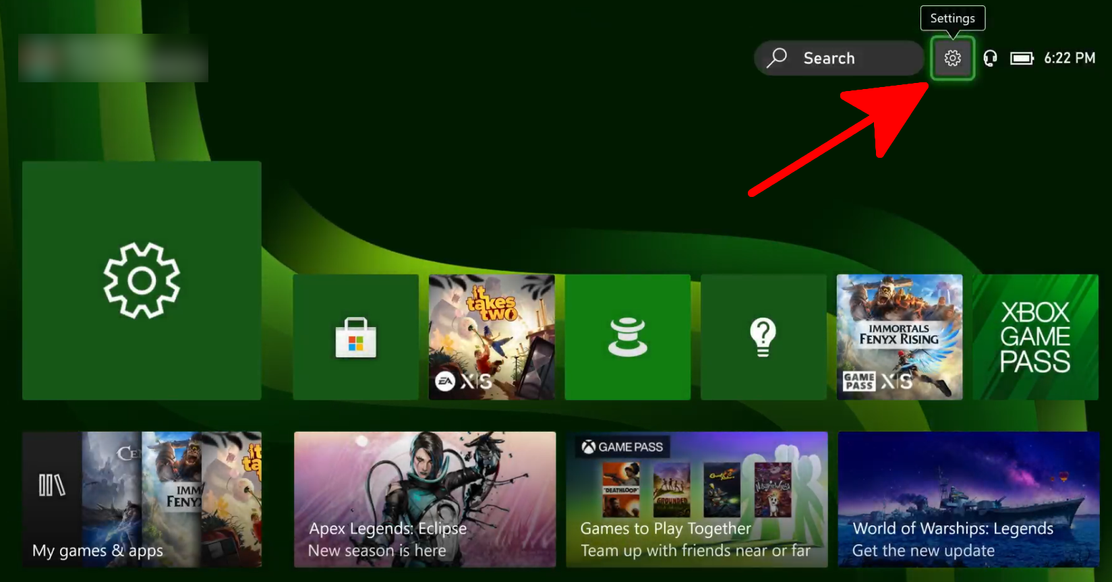Open the Xbox Accessories joystick tile
Viewport: 1112px width, 582px height.
coord(628,337)
